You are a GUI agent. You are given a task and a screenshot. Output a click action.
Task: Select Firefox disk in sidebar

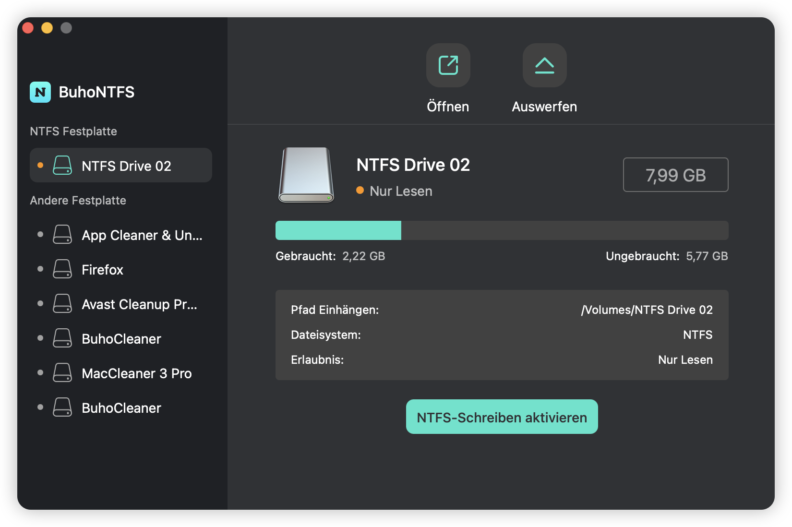[x=121, y=269]
